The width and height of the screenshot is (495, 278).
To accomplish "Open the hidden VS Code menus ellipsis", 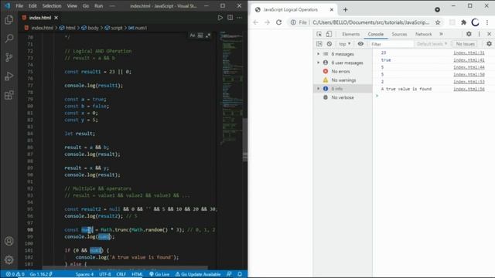I will 112,6.
